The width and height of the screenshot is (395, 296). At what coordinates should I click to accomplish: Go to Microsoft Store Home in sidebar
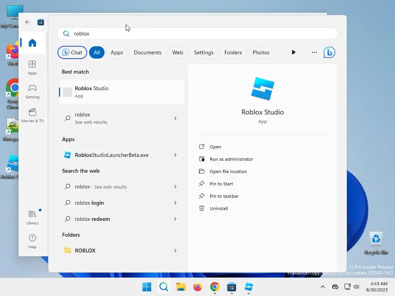point(32,43)
